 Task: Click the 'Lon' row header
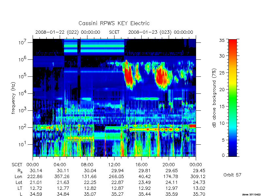click(x=18, y=176)
